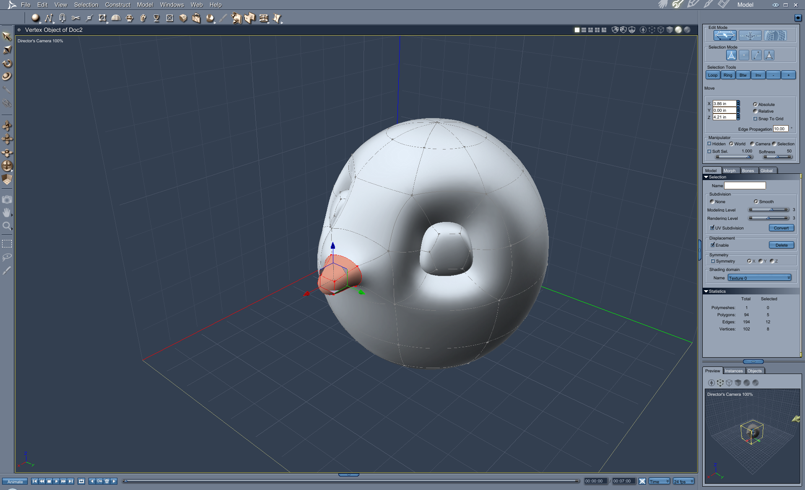Switch to the Morph tab
The height and width of the screenshot is (490, 805).
click(730, 170)
